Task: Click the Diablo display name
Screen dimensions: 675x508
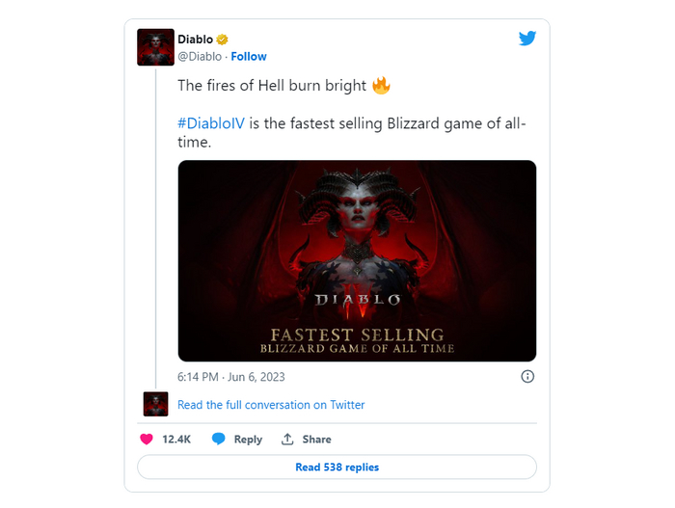Action: pos(196,40)
